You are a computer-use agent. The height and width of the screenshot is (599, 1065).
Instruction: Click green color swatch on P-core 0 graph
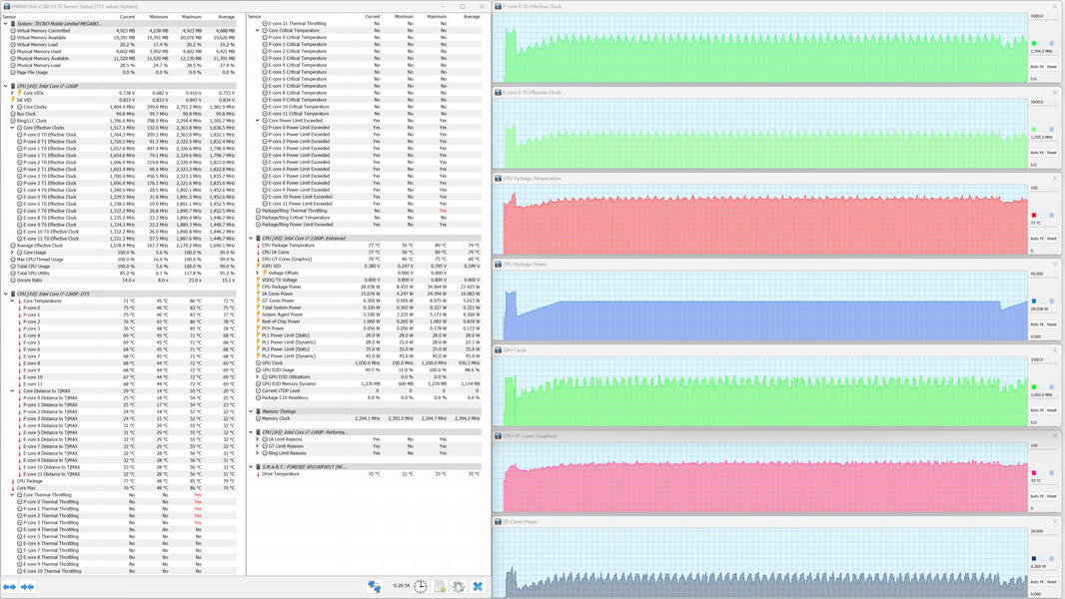coord(1034,44)
